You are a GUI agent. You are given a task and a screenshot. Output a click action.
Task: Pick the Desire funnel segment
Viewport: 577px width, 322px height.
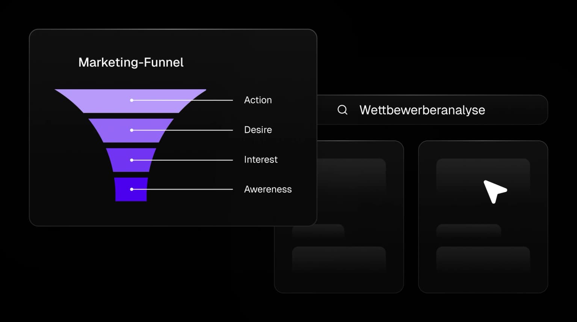113,130
